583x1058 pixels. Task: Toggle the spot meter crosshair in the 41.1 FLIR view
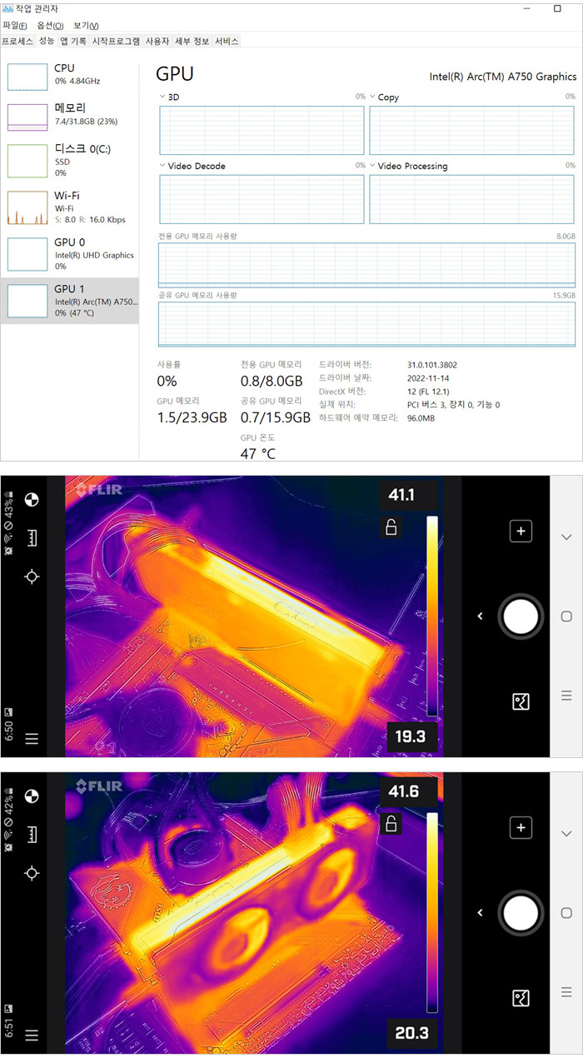click(32, 576)
